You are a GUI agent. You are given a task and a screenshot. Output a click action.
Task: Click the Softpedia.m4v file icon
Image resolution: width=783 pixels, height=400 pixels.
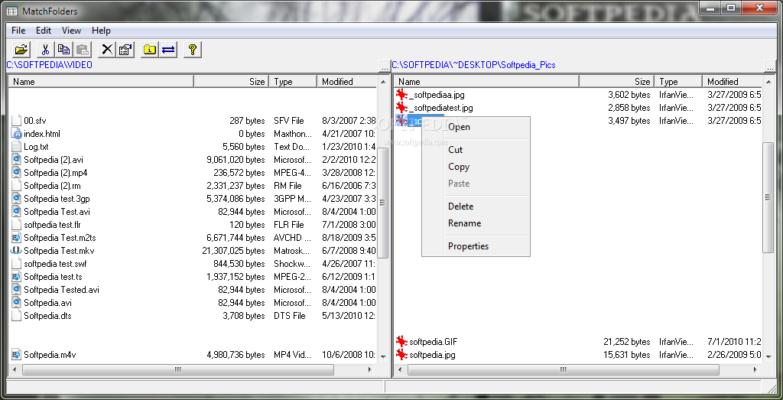click(x=16, y=355)
